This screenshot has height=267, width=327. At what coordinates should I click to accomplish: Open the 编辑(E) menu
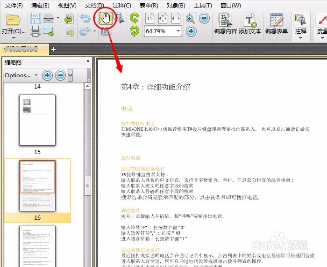click(x=40, y=5)
